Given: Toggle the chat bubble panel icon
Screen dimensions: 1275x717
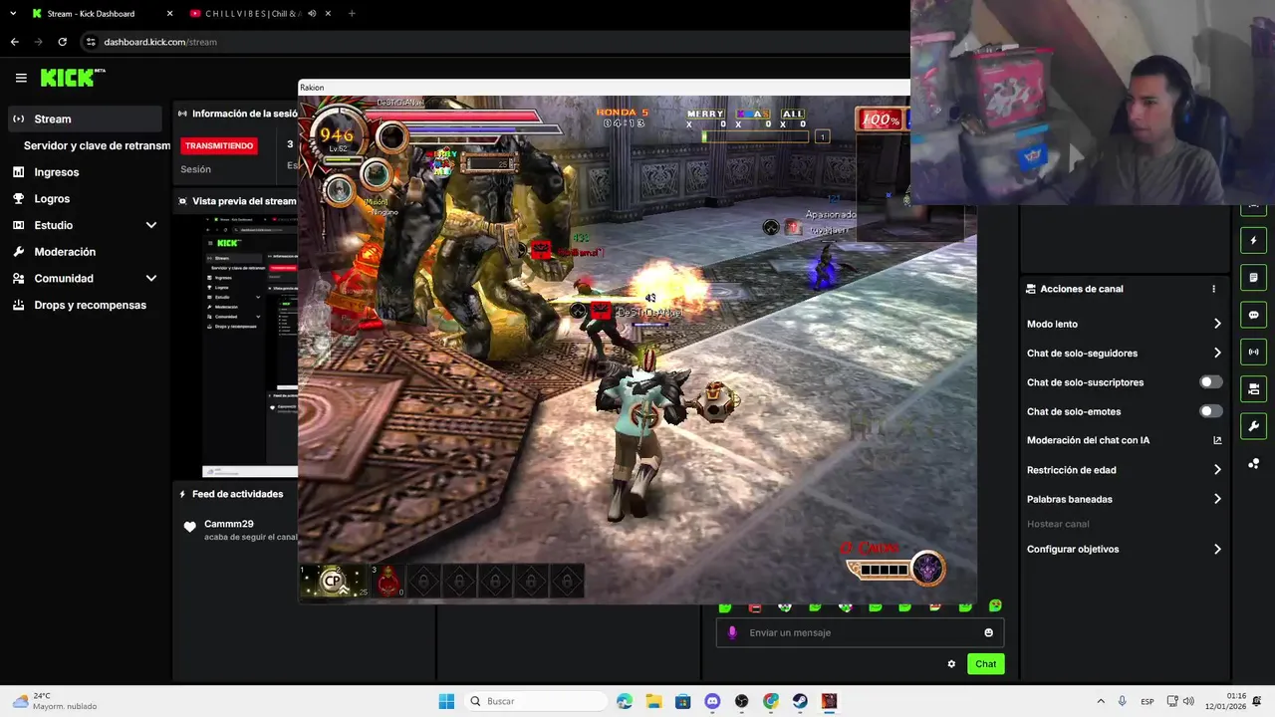Looking at the screenshot, I should 1253,315.
